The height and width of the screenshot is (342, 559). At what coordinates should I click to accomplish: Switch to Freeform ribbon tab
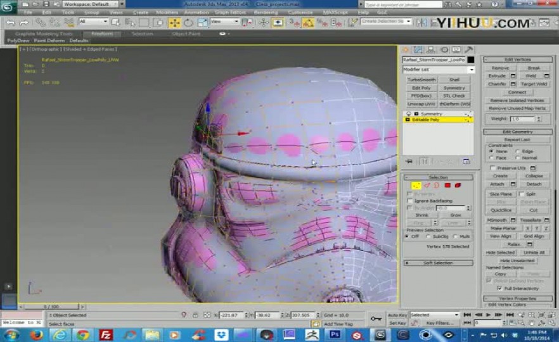click(x=102, y=34)
